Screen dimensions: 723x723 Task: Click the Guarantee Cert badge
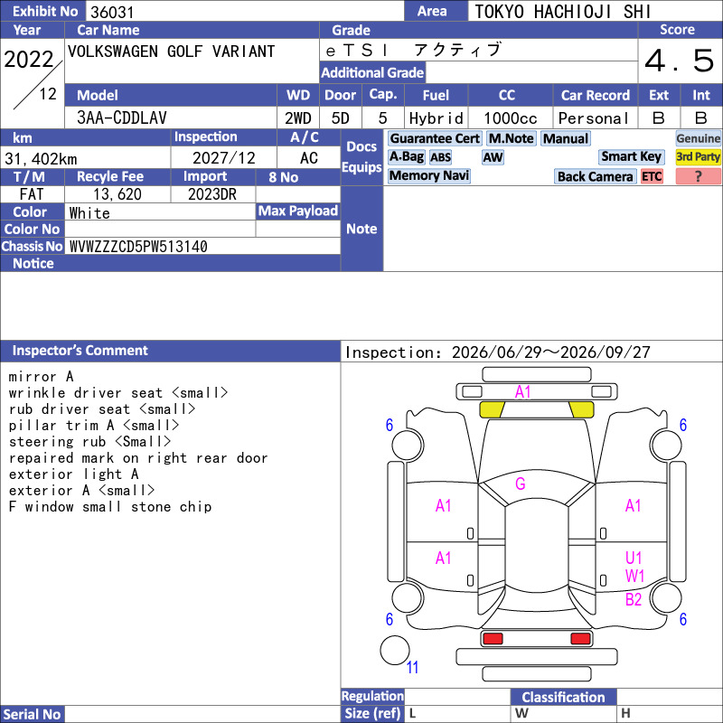pos(435,138)
